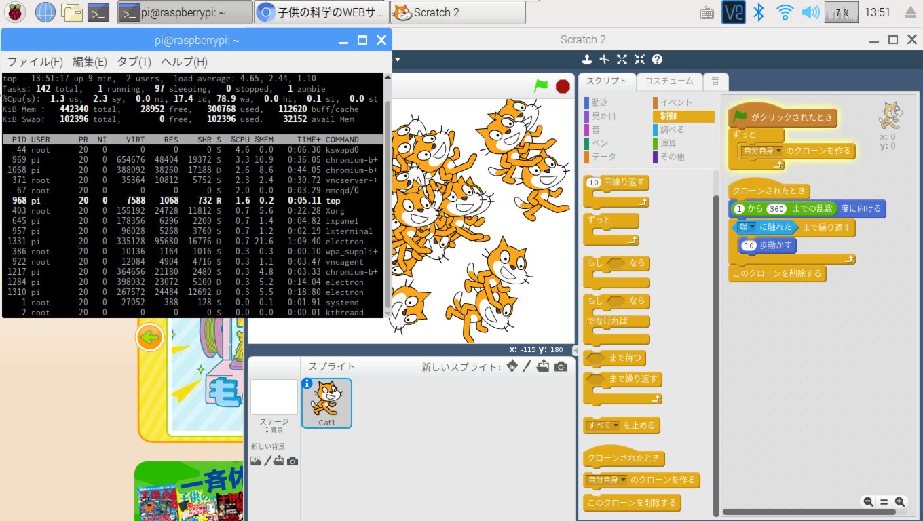The height and width of the screenshot is (521, 923).
Task: Select the scissors delete tool
Action: point(603,60)
